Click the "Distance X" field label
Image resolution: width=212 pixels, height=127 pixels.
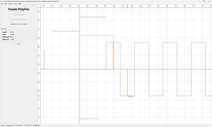coord(6,37)
